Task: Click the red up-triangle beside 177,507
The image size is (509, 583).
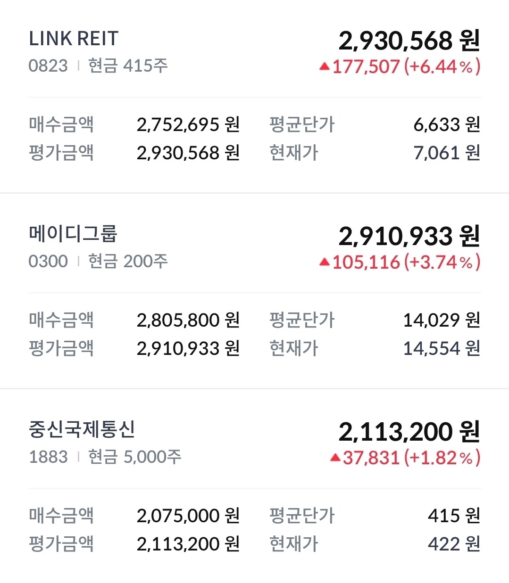Action: 325,67
